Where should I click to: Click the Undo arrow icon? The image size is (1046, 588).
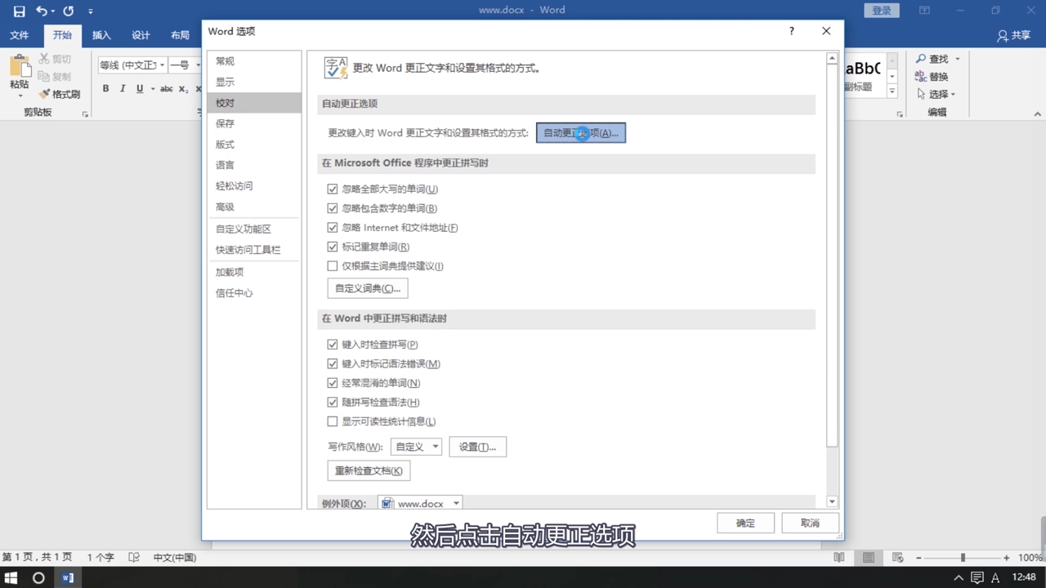pyautogui.click(x=41, y=11)
